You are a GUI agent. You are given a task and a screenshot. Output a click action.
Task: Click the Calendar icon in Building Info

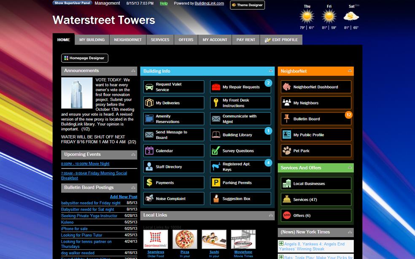click(148, 150)
